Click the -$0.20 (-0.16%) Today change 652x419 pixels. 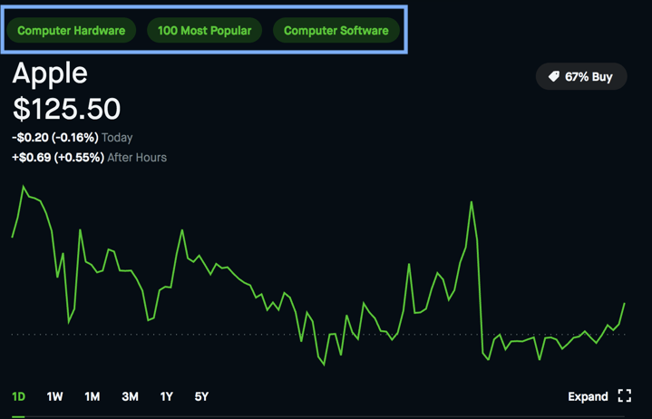pos(73,138)
